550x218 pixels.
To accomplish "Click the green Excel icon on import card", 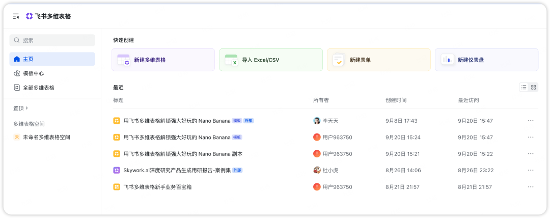I will click(x=231, y=60).
